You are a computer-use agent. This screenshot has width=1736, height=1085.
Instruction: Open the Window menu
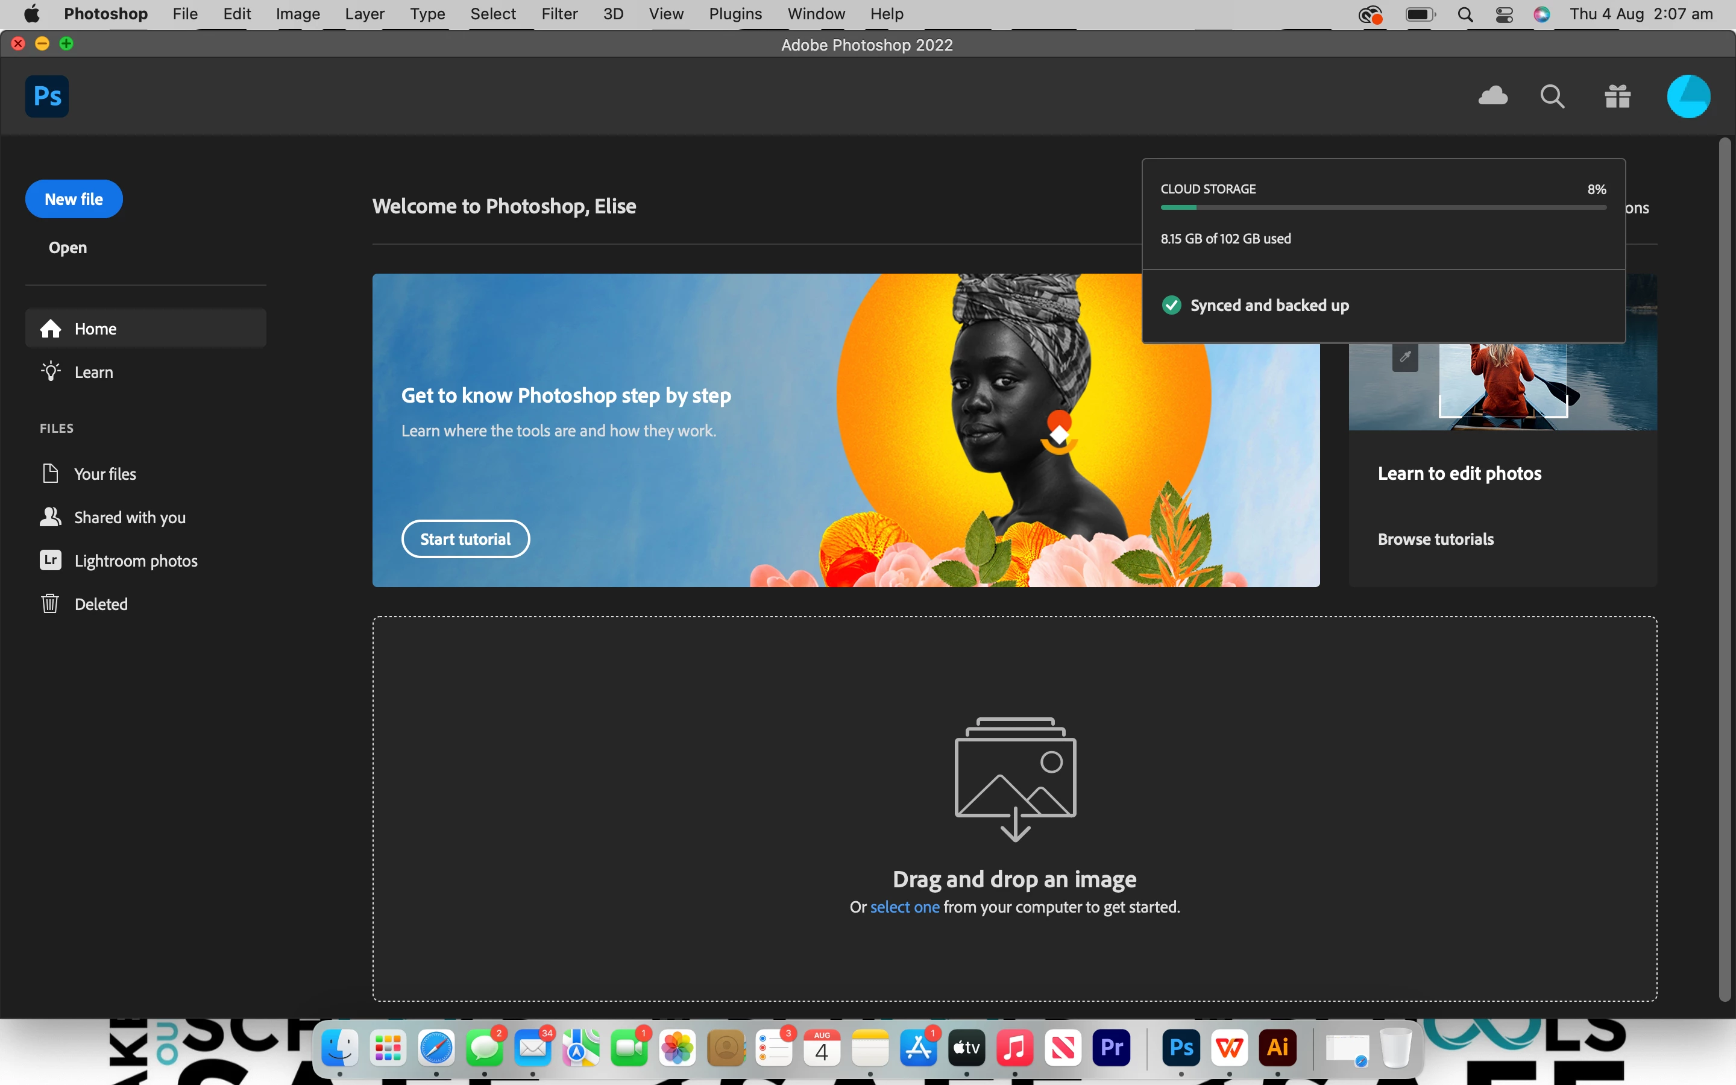click(816, 14)
